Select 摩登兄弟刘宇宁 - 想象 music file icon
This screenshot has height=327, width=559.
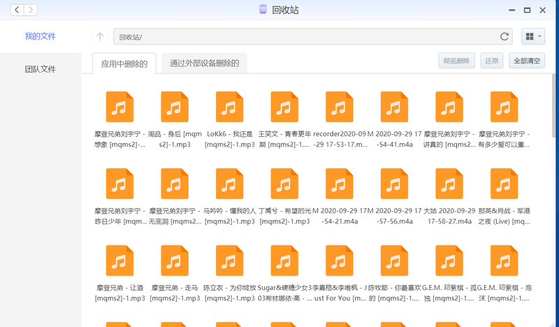[119, 107]
